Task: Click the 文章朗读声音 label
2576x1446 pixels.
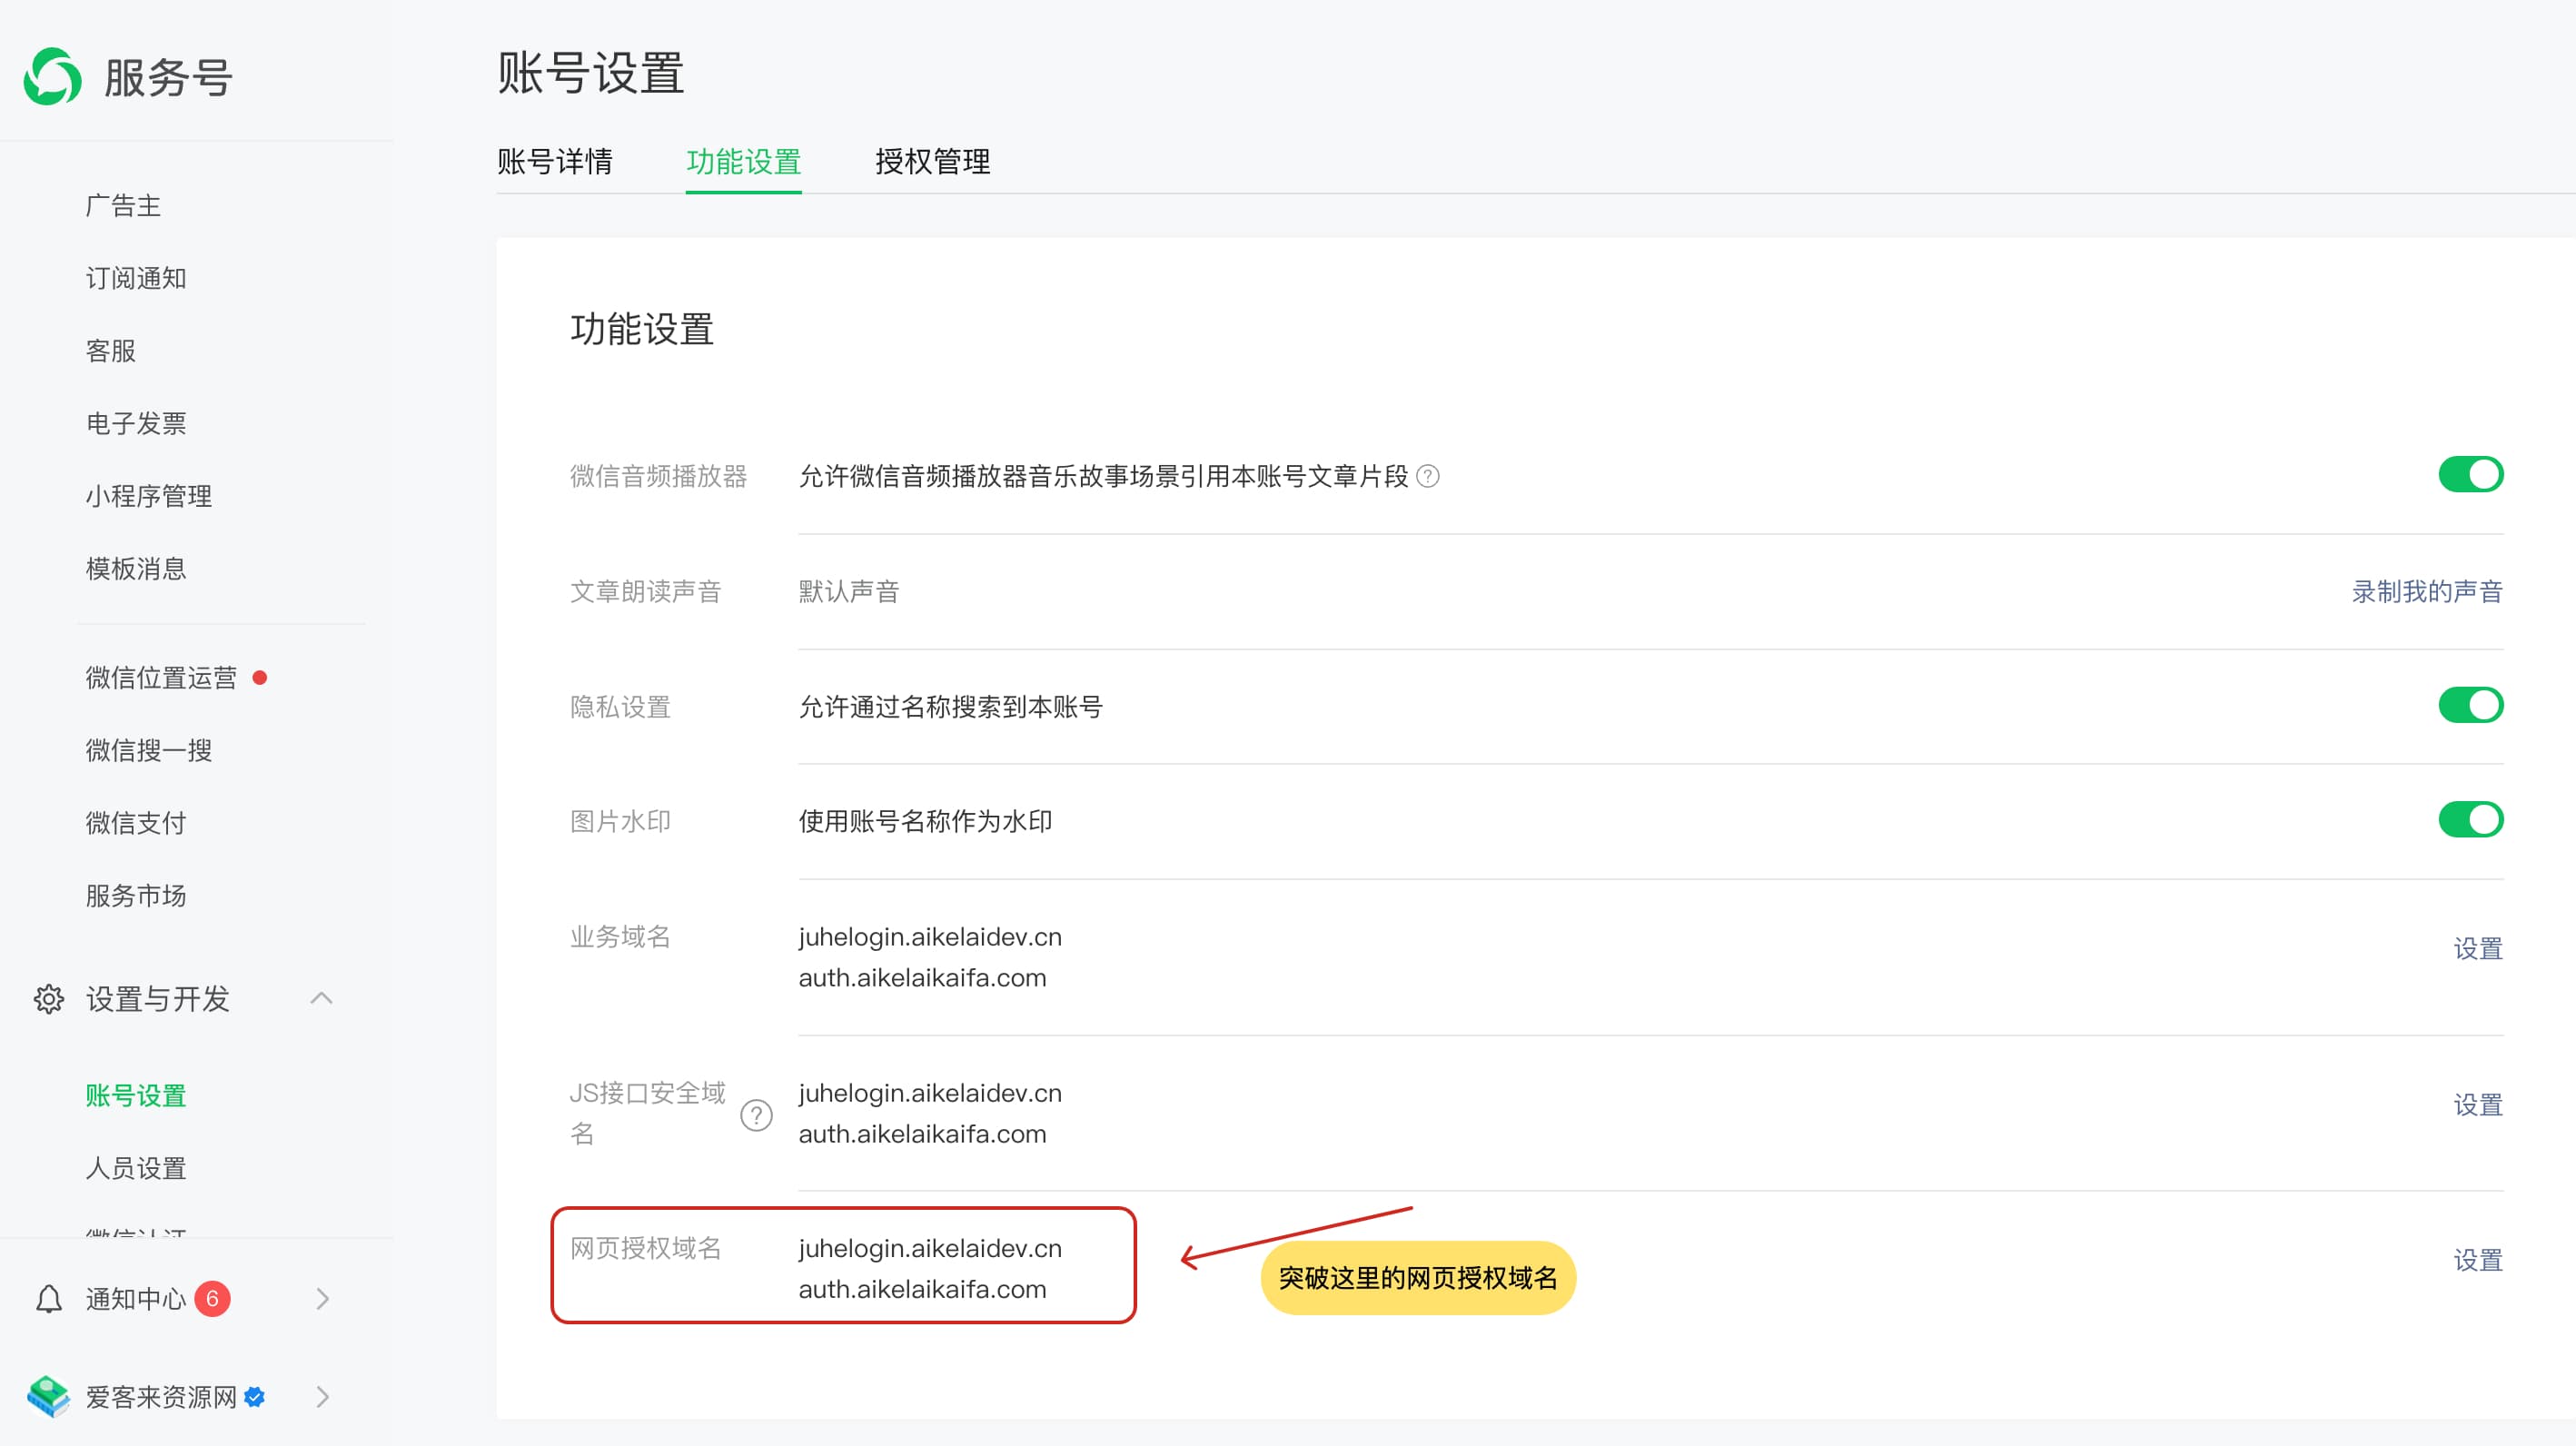Action: click(646, 591)
